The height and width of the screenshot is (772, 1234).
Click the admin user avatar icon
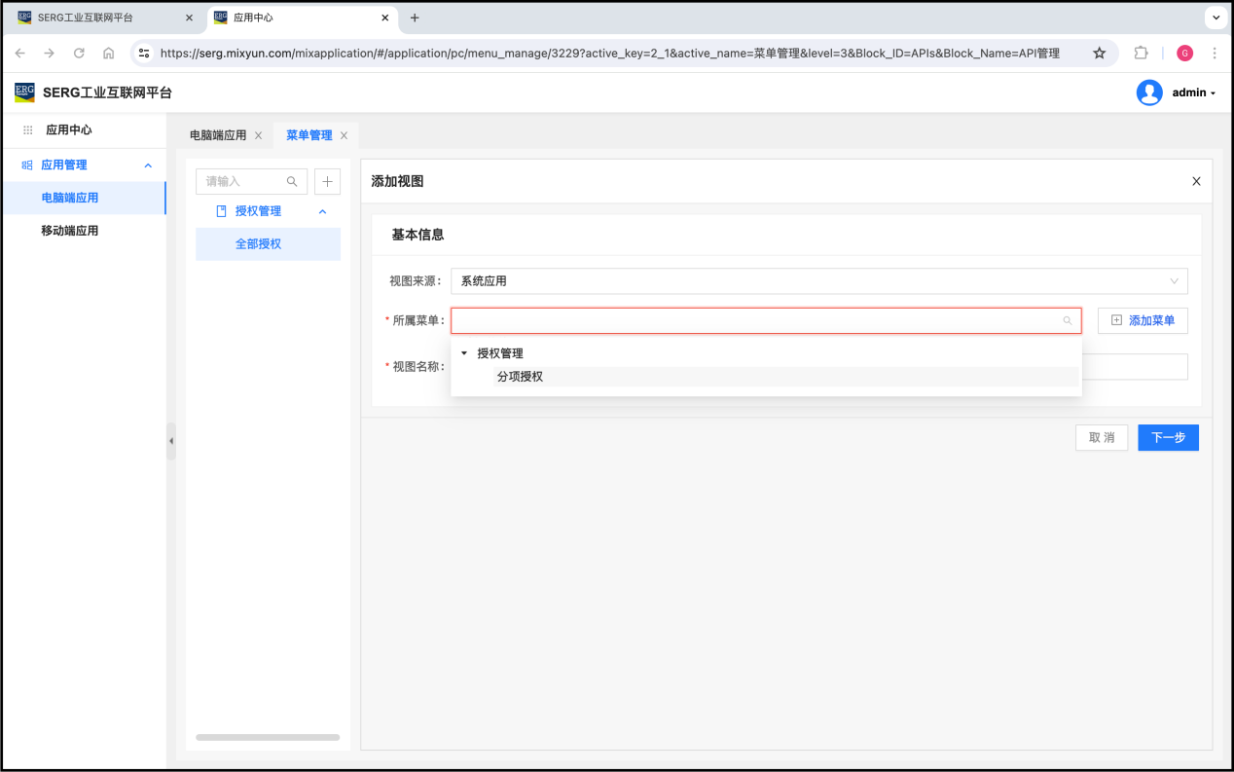1149,92
